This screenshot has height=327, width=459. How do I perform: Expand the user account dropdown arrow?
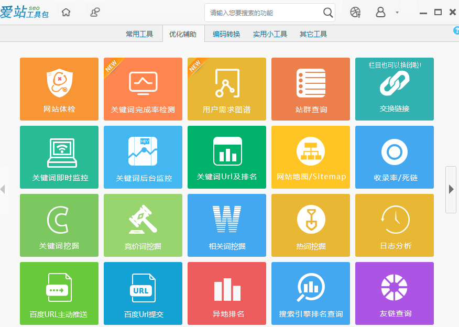coord(397,13)
